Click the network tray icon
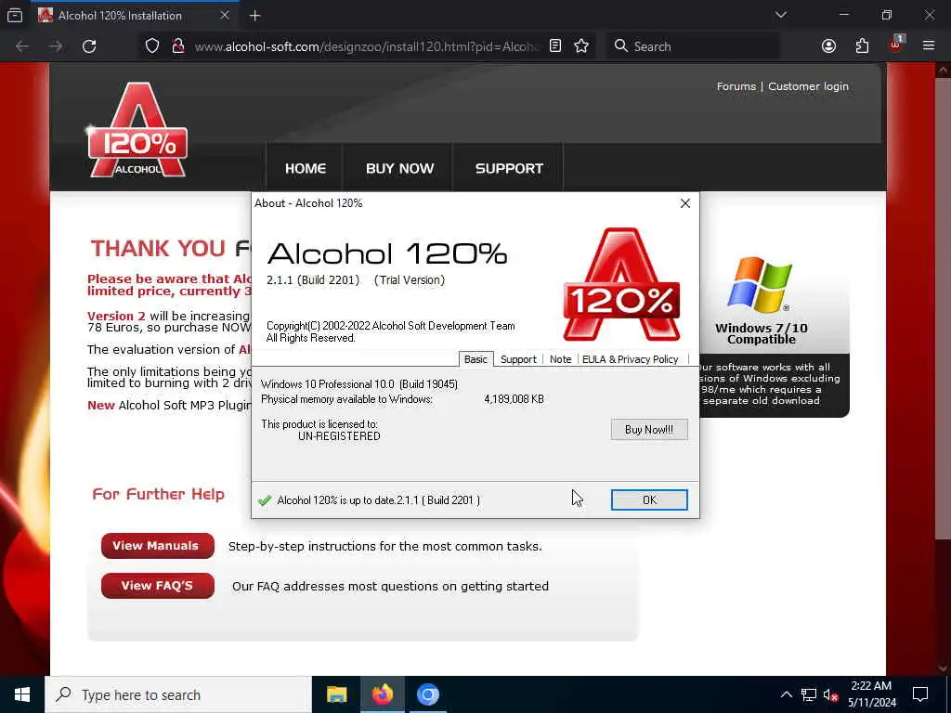 point(809,694)
